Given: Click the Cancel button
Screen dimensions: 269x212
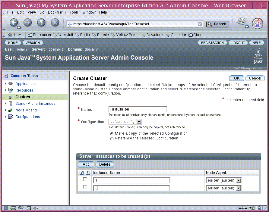Looking at the screenshot, I should [x=255, y=78].
